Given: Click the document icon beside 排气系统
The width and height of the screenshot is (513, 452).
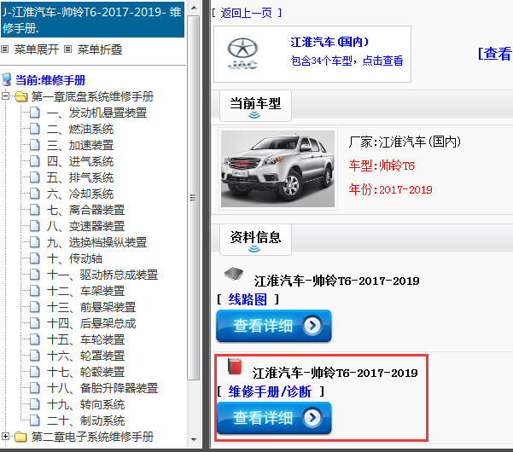Looking at the screenshot, I should tap(35, 177).
